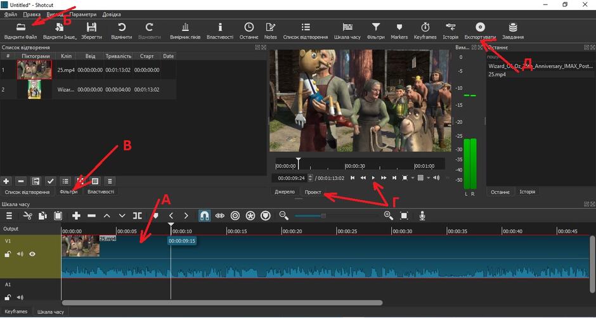This screenshot has width=596, height=318.
Task: Open a file with Відкрити Файл
Action: 20,31
